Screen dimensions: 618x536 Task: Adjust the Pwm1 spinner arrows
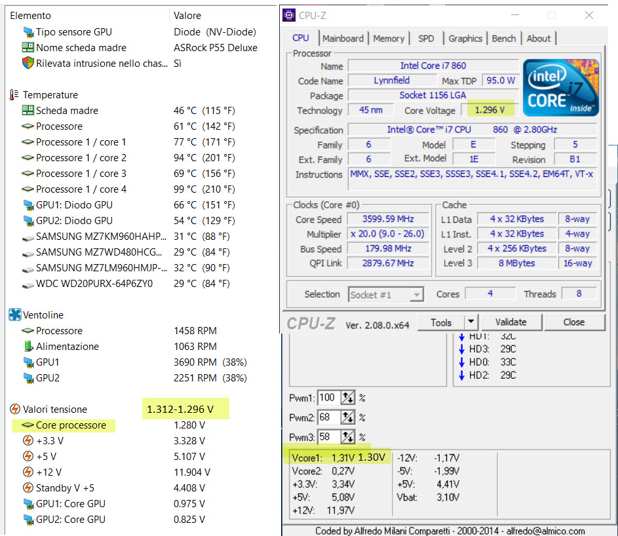347,398
